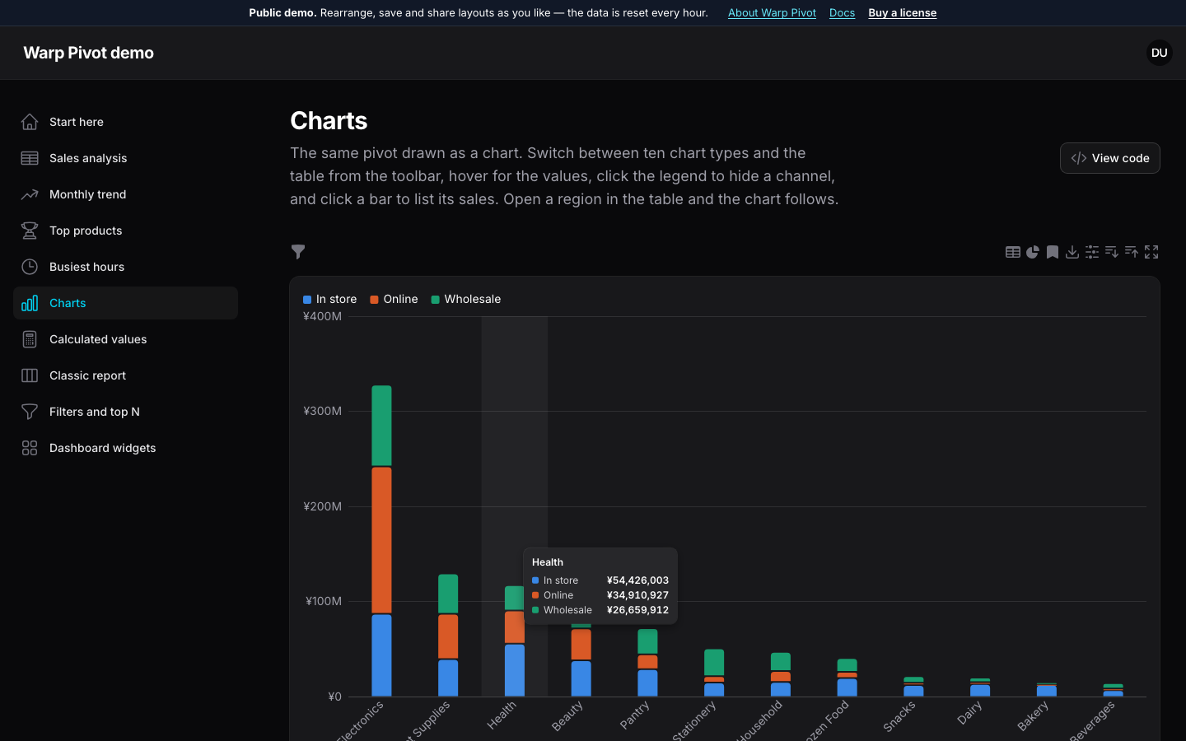1186x741 pixels.
Task: Click the clock icon beside Busiest hours
Action: click(30, 267)
